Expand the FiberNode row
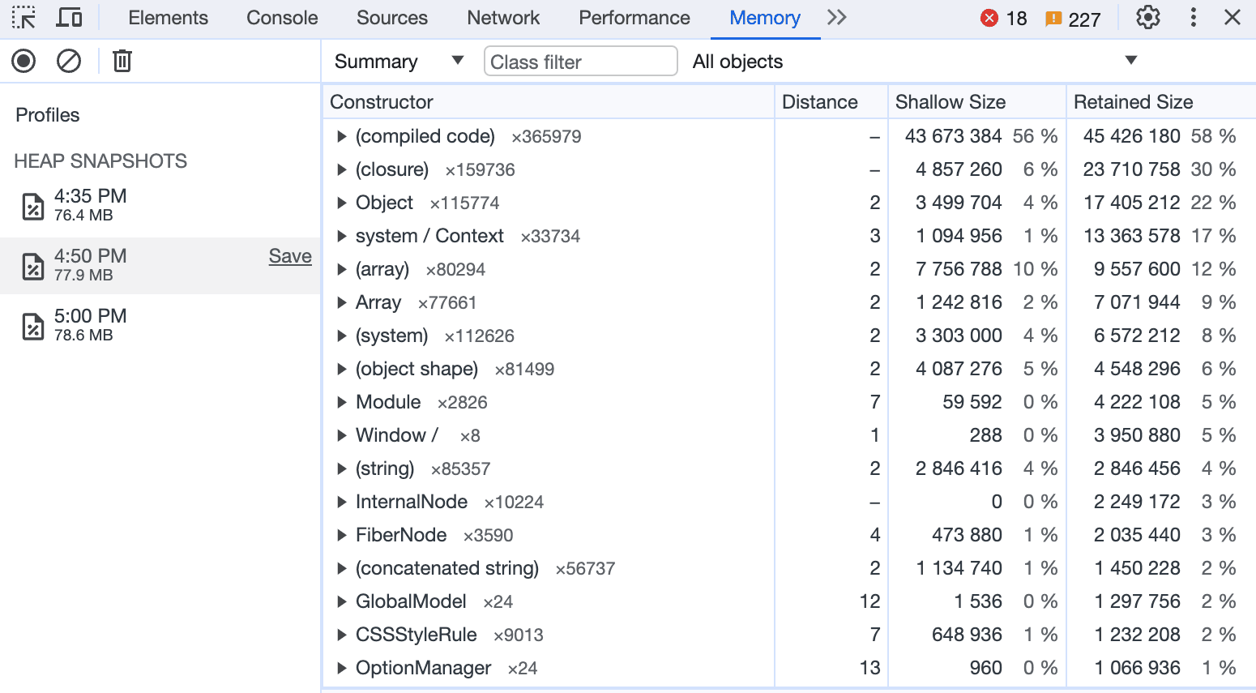The width and height of the screenshot is (1256, 693). 341,536
